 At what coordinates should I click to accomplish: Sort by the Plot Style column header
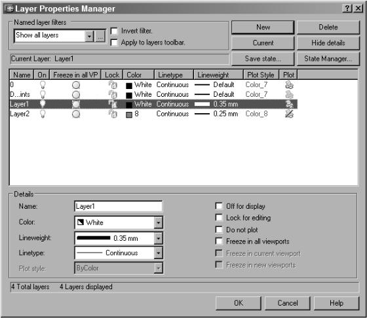(261, 75)
